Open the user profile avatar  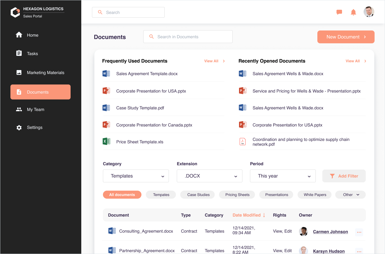click(369, 12)
